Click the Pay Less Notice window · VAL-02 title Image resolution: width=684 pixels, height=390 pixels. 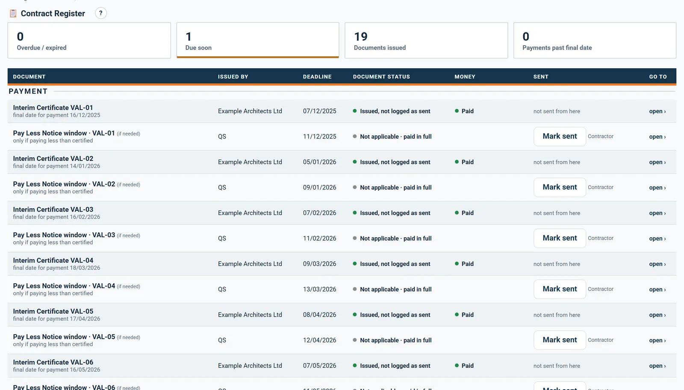pos(64,184)
